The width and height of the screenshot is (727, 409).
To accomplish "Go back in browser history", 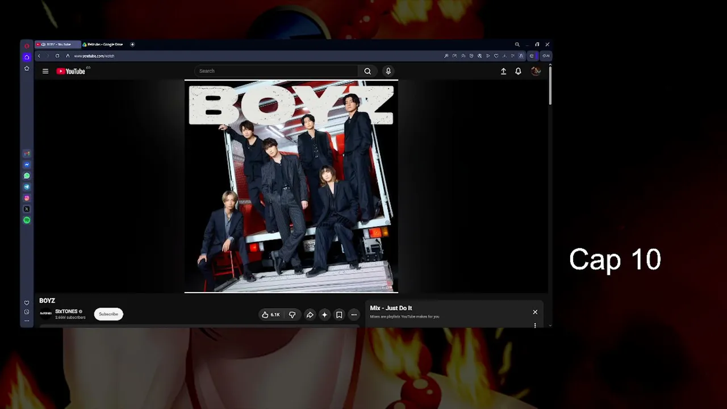I will 39,56.
